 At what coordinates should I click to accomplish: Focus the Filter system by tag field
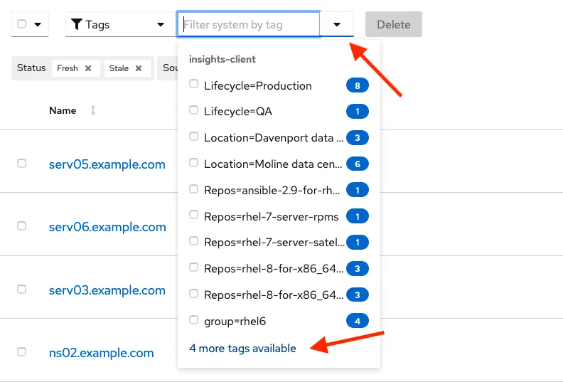249,24
